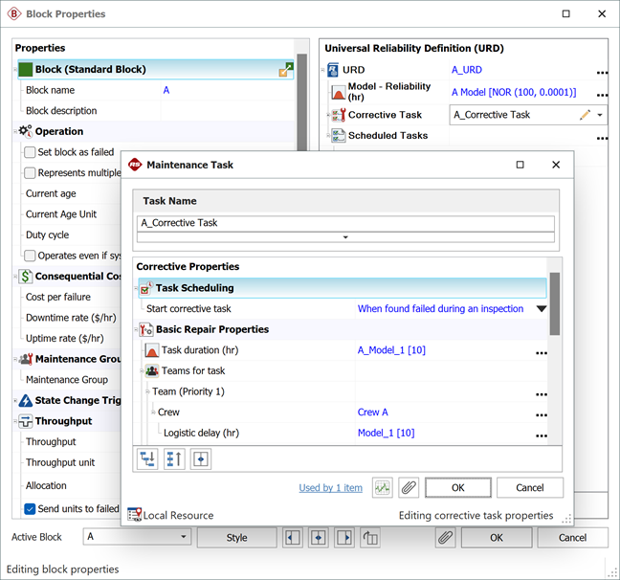Uncheck the 'Send units to failed' checkbox
The image size is (620, 580).
click(31, 509)
